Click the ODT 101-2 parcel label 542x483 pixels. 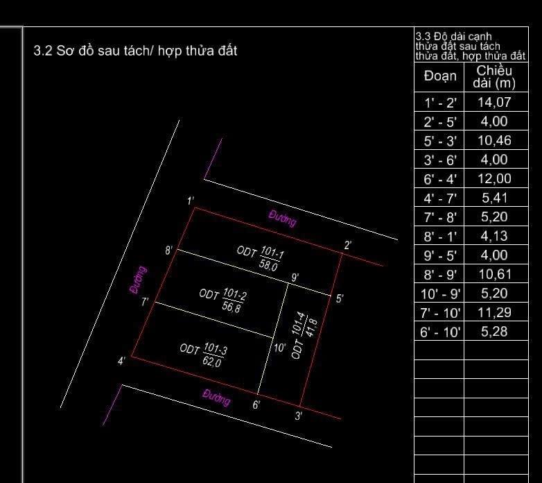[x=223, y=300]
